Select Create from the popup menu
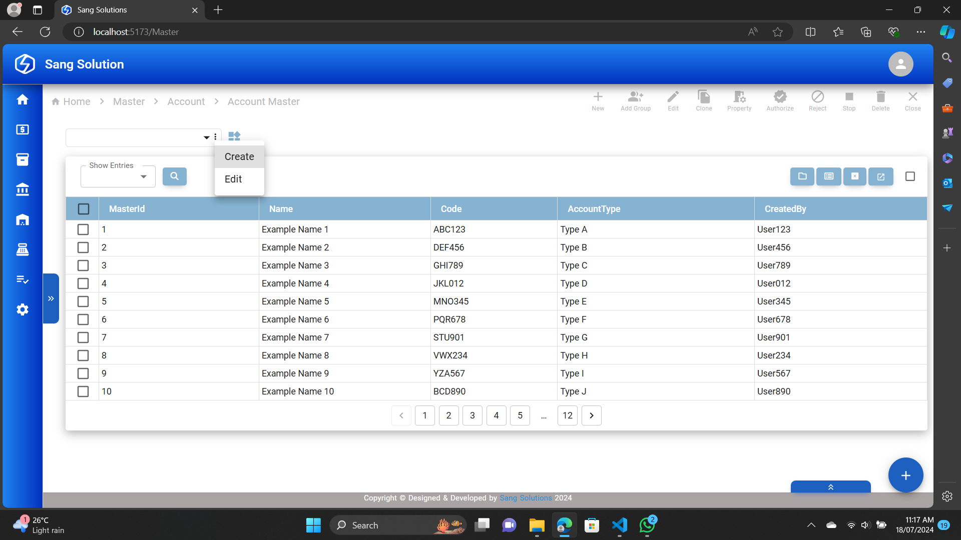This screenshot has height=540, width=961. coord(239,156)
